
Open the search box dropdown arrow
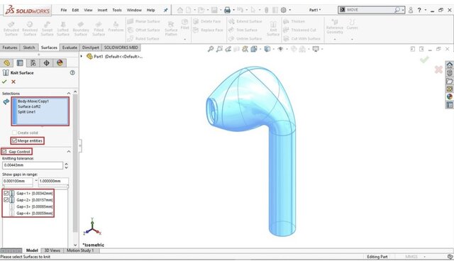402,10
